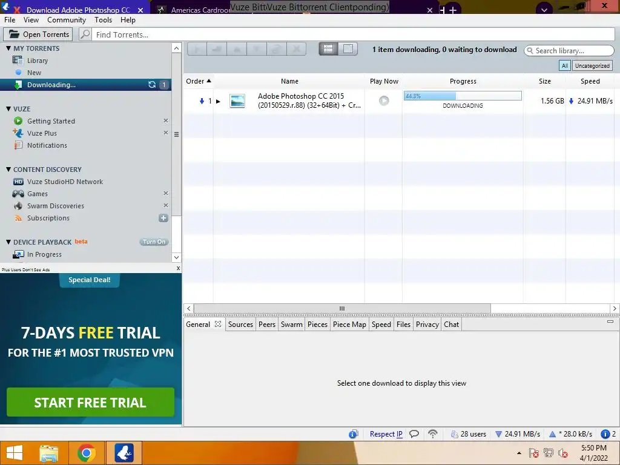Click the START FREE TRIAL ad button

click(x=91, y=402)
